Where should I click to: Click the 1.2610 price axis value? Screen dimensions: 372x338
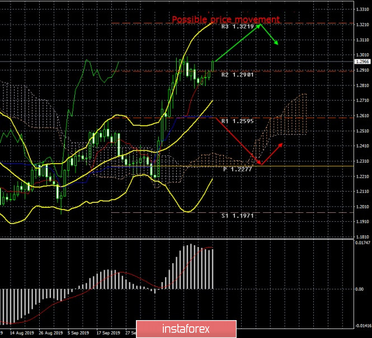(362, 116)
